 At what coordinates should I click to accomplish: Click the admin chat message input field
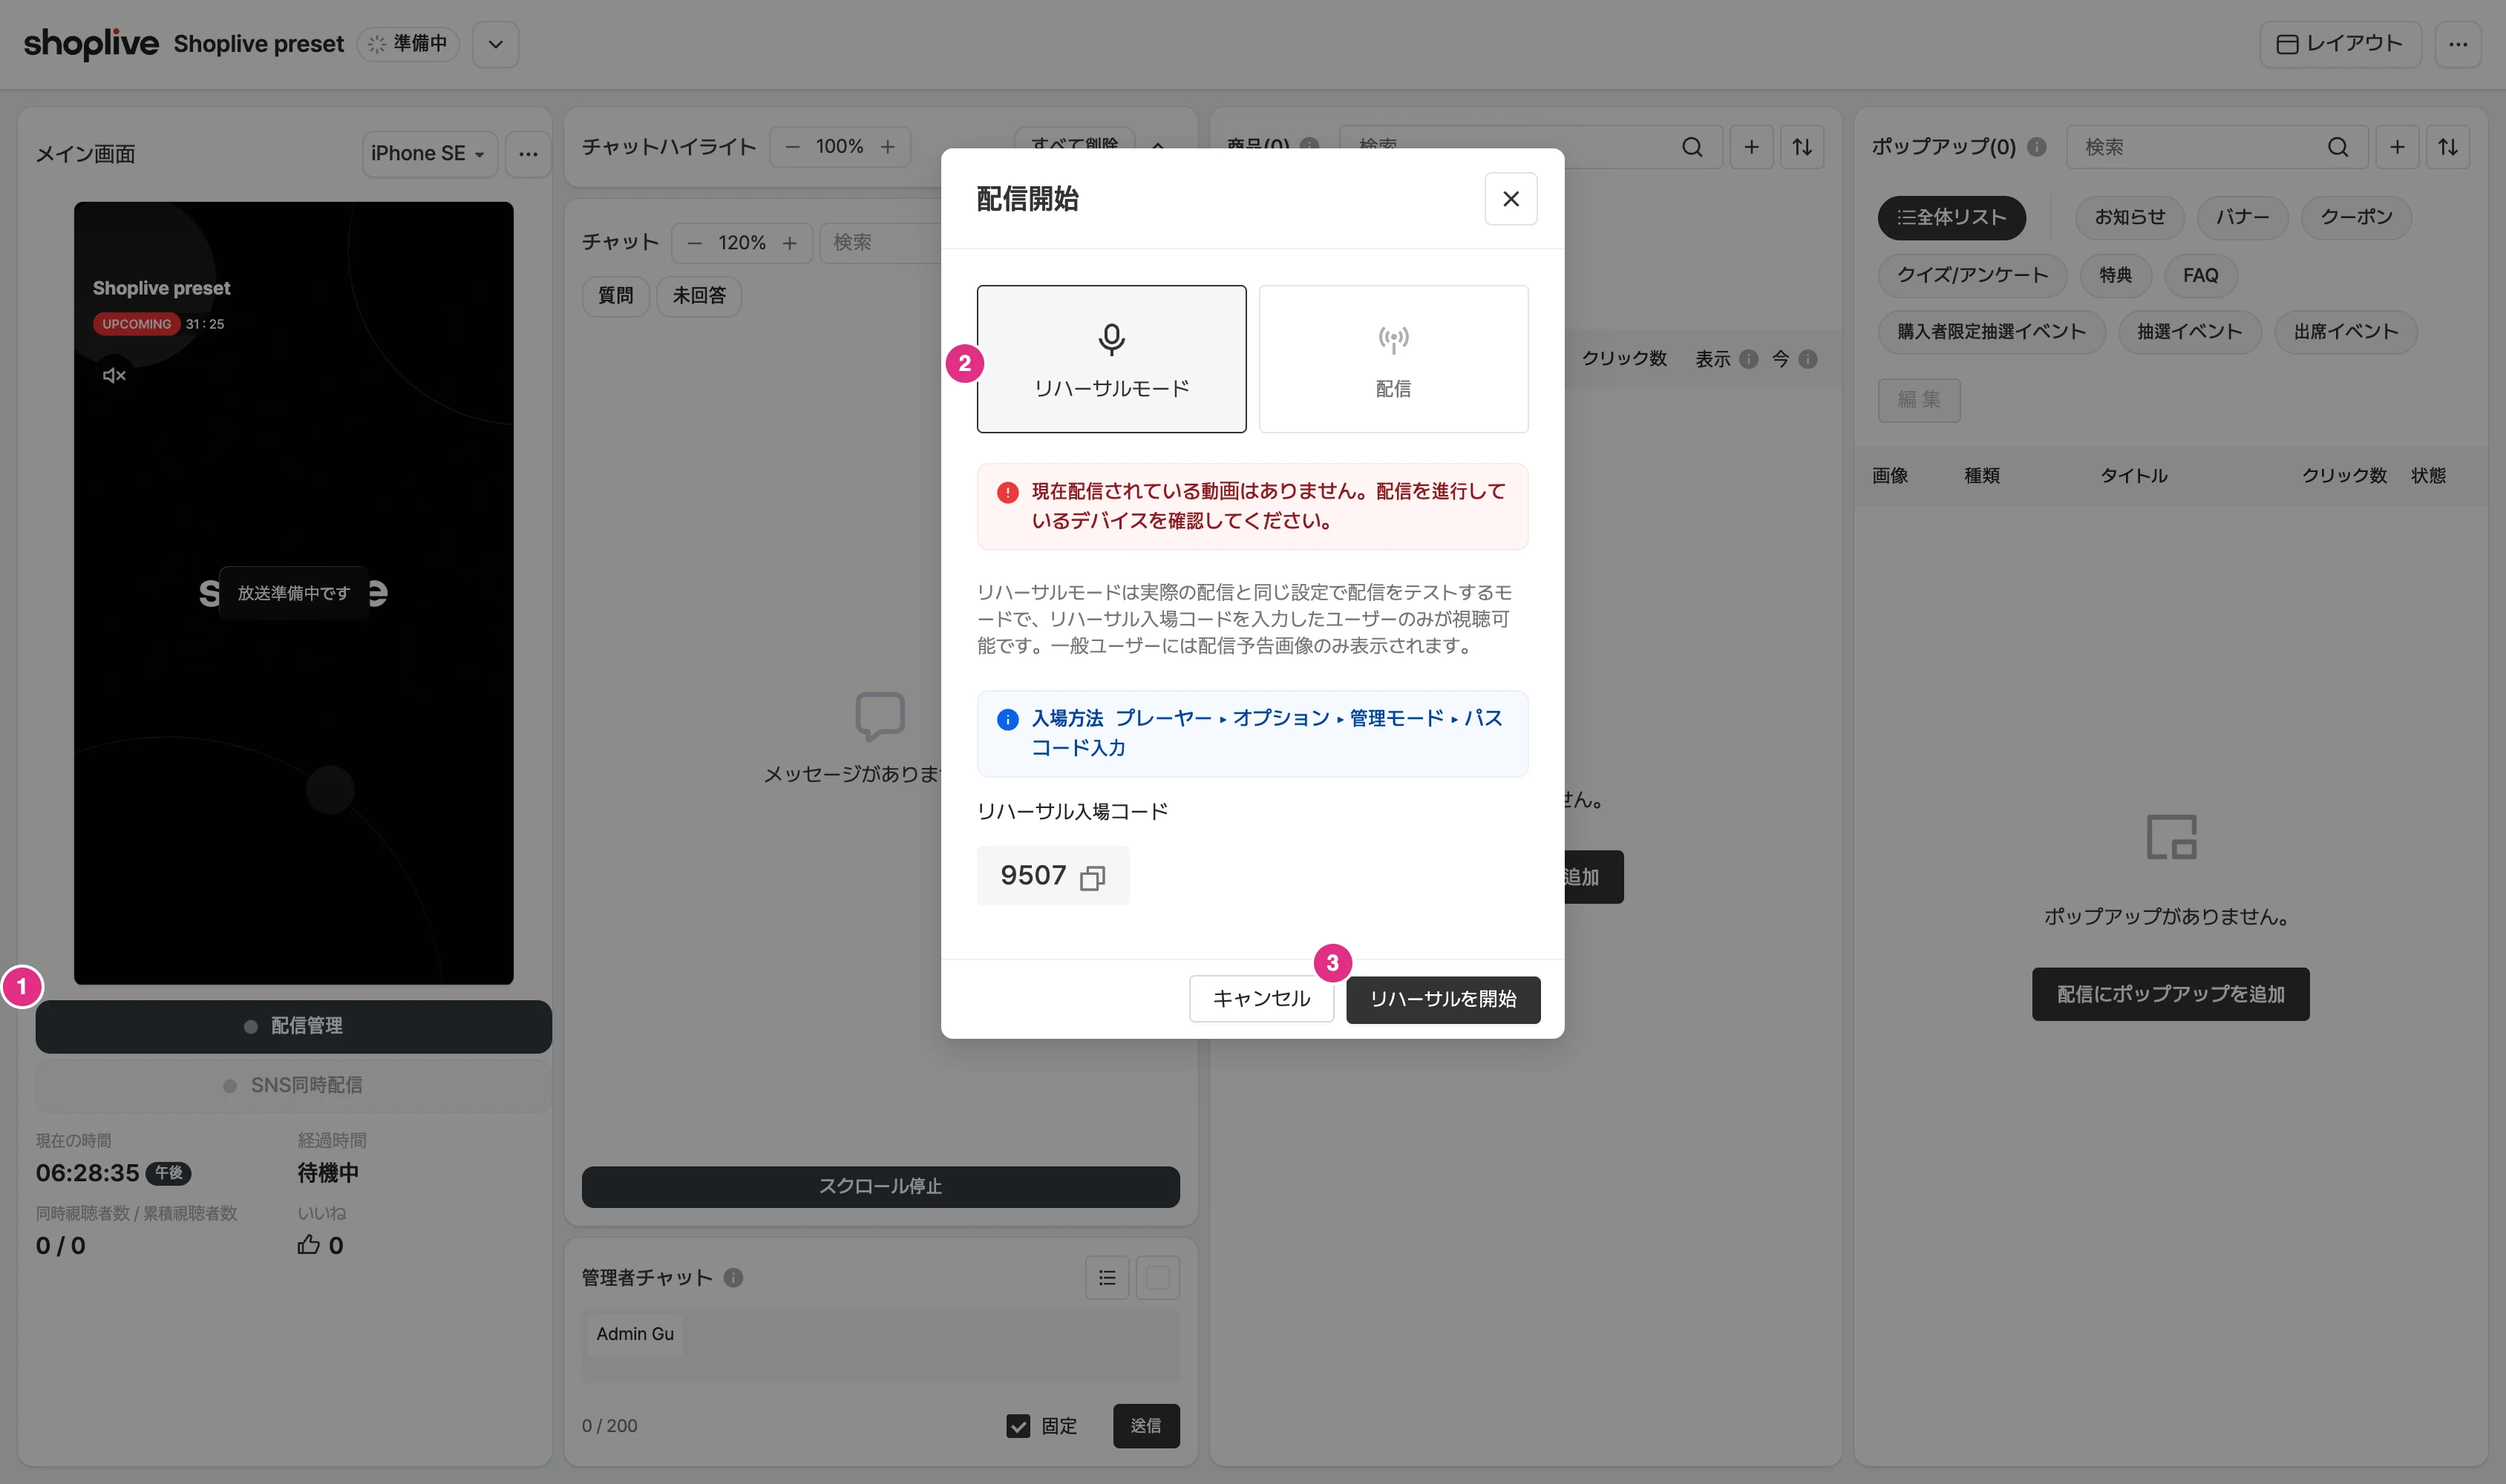(x=880, y=1346)
